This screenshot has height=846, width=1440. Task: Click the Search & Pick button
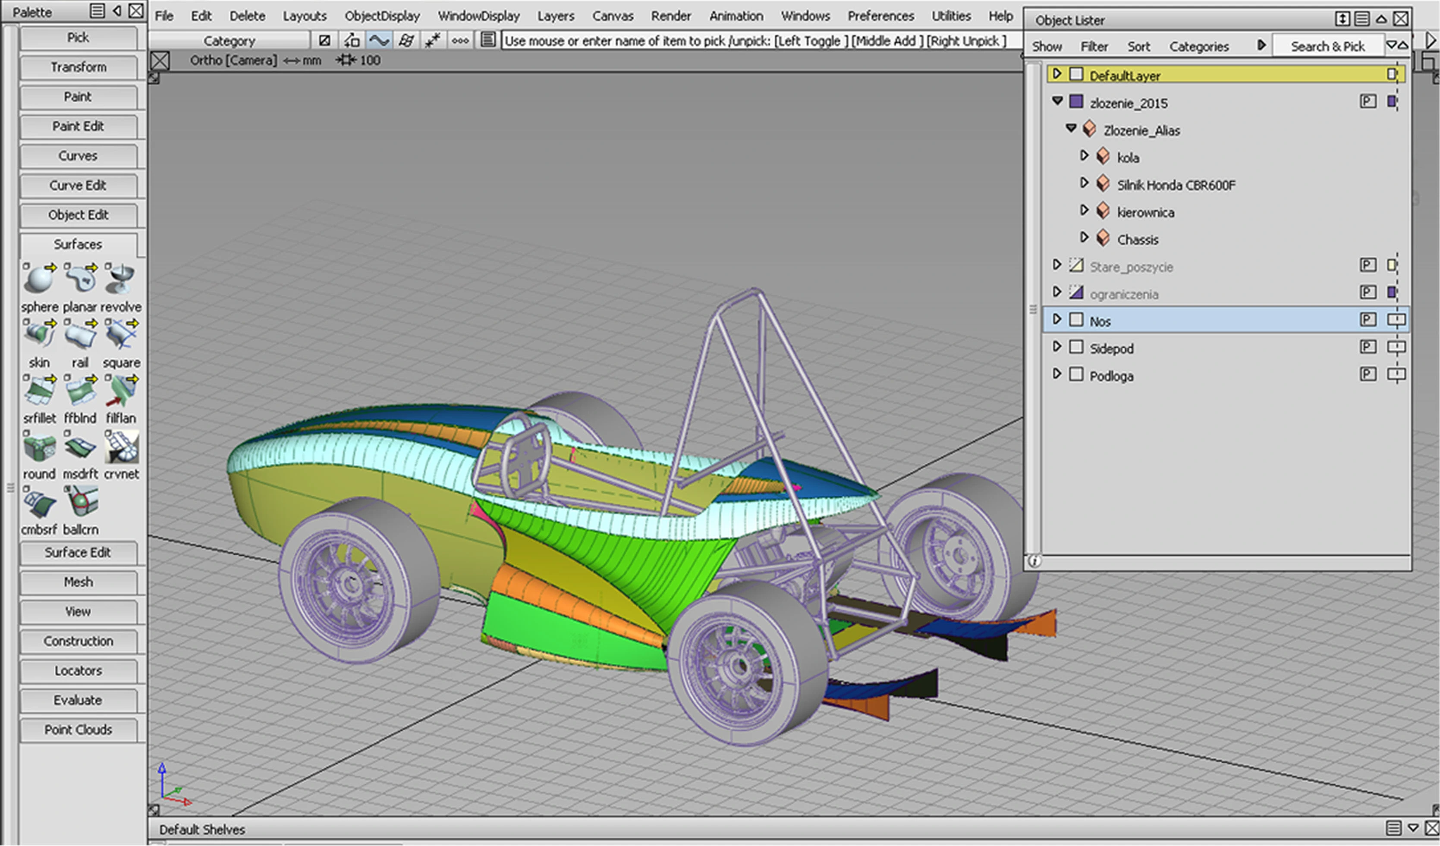(x=1327, y=46)
